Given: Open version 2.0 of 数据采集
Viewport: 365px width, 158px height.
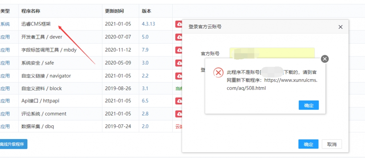Looking at the screenshot, I should [145, 126].
